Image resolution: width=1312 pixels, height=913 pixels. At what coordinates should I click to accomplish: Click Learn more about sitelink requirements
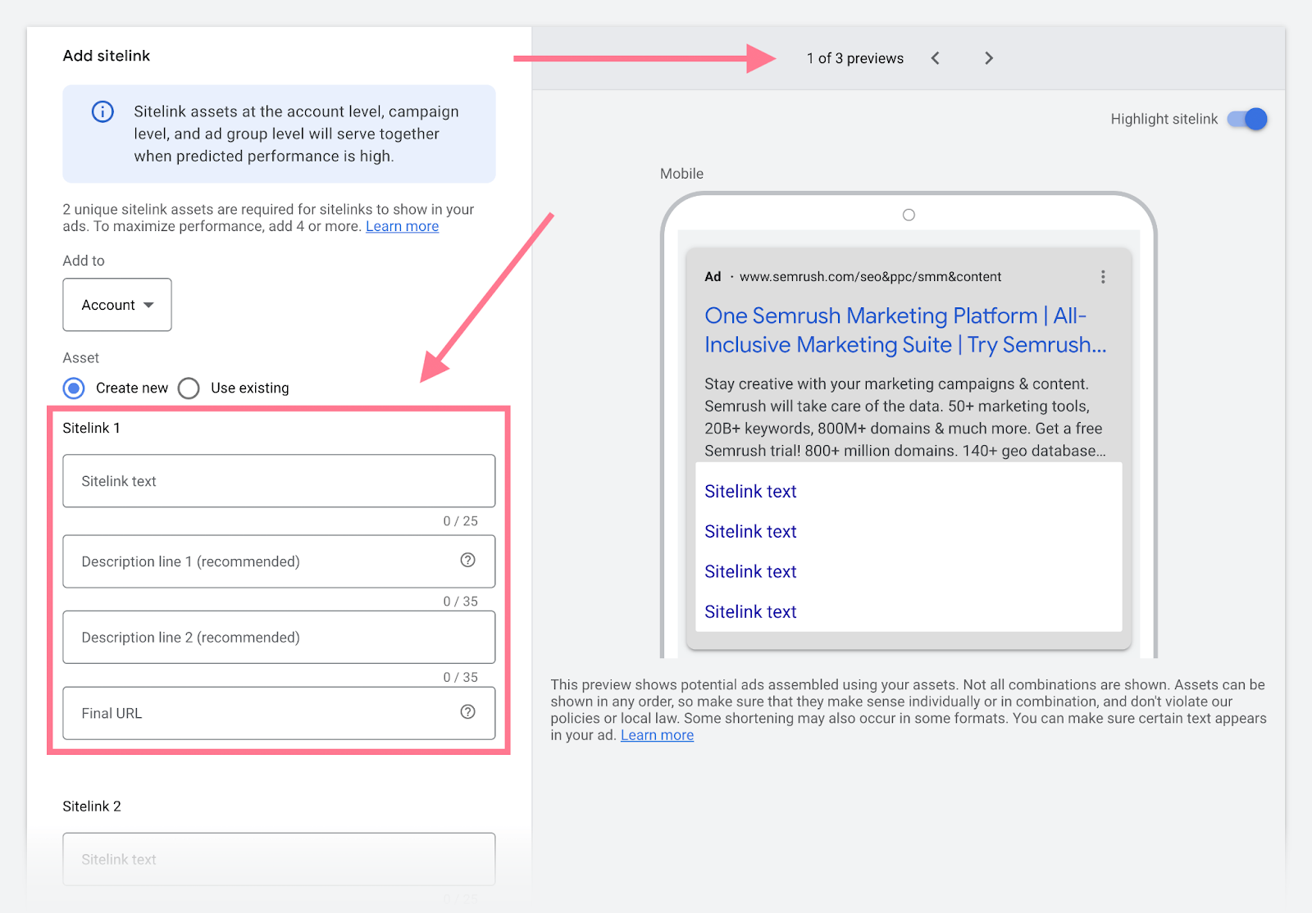click(x=402, y=226)
